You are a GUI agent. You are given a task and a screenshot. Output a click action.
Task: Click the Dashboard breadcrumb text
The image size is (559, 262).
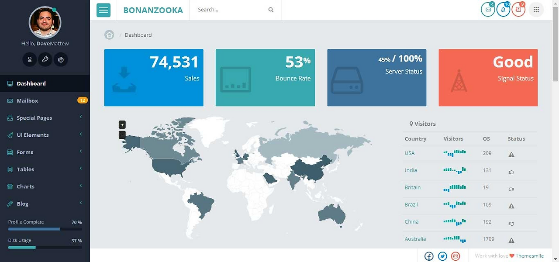[138, 35]
